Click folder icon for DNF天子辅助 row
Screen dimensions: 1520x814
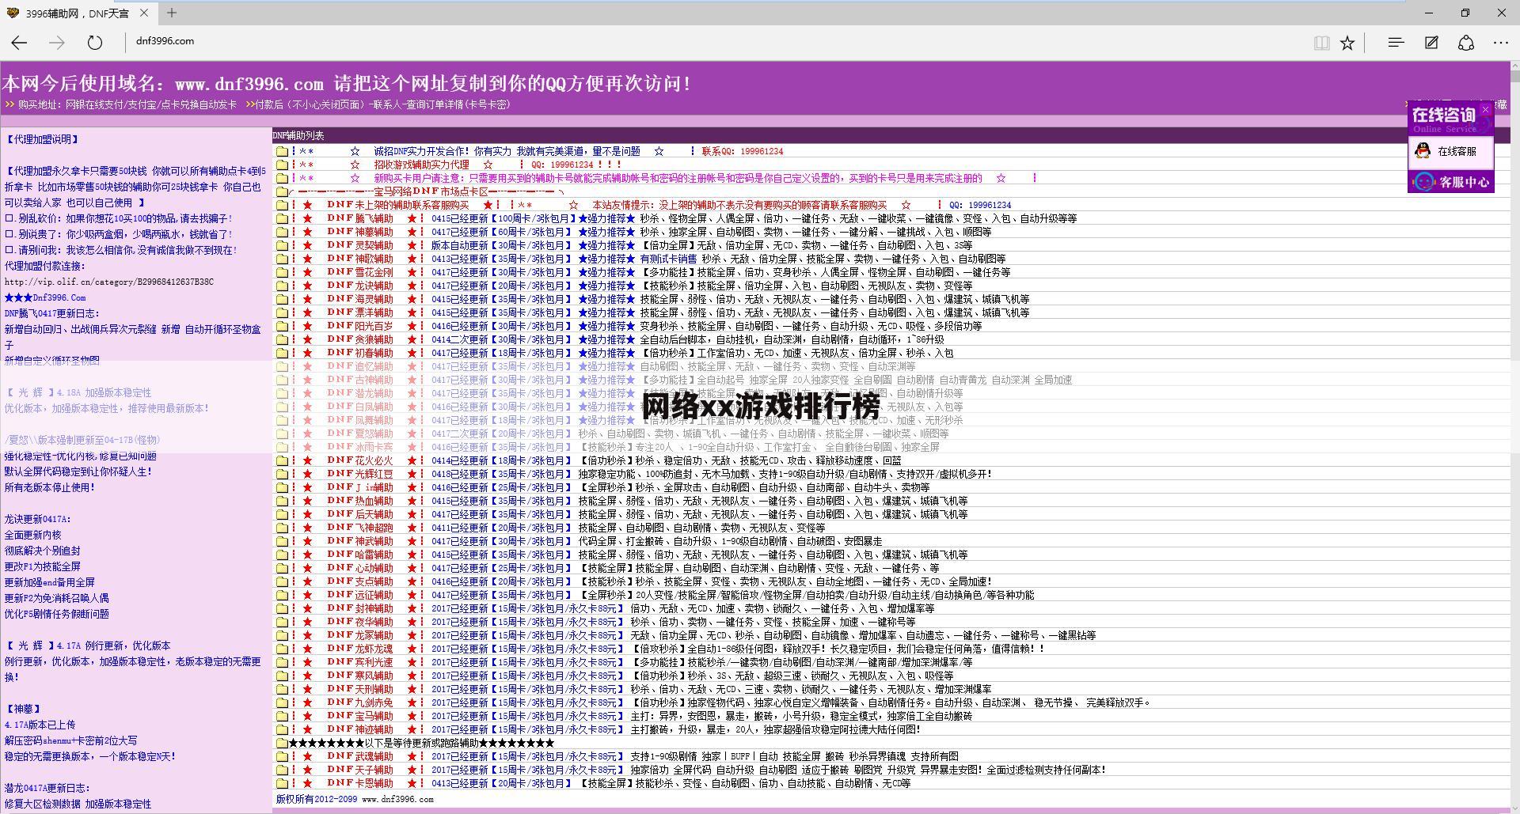tap(282, 770)
